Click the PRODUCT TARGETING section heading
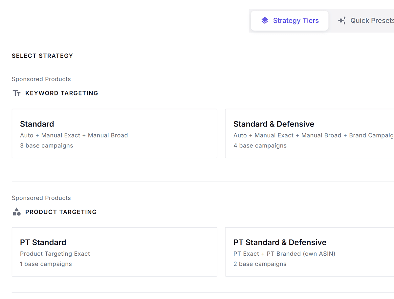 [61, 212]
